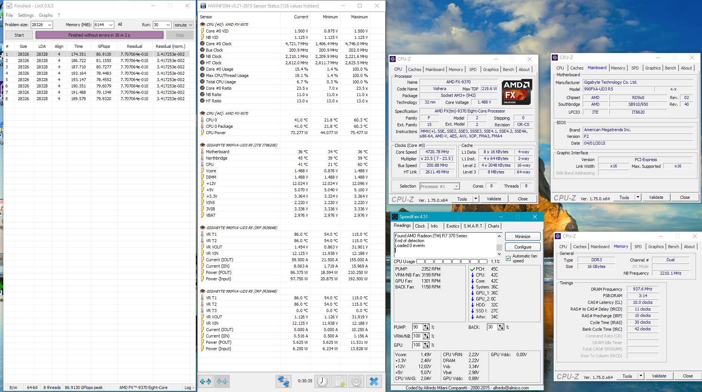Open the Run count dropdown in LinX
The width and height of the screenshot is (702, 392).
tap(168, 25)
